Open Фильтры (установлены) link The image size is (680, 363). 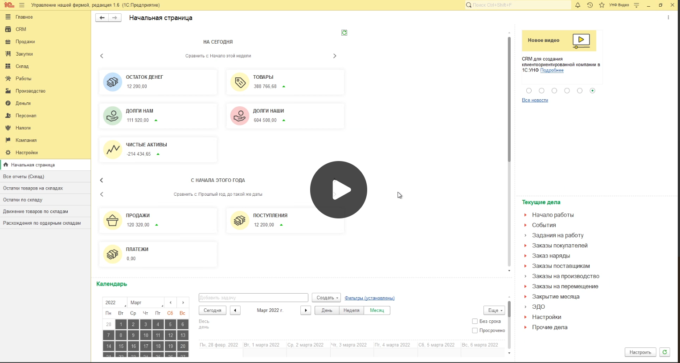[x=369, y=298]
